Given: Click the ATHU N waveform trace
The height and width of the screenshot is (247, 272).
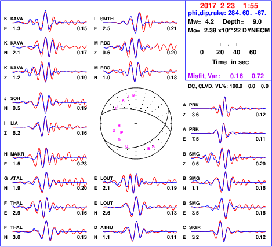Looking at the screenshot, I should click(140, 231).
